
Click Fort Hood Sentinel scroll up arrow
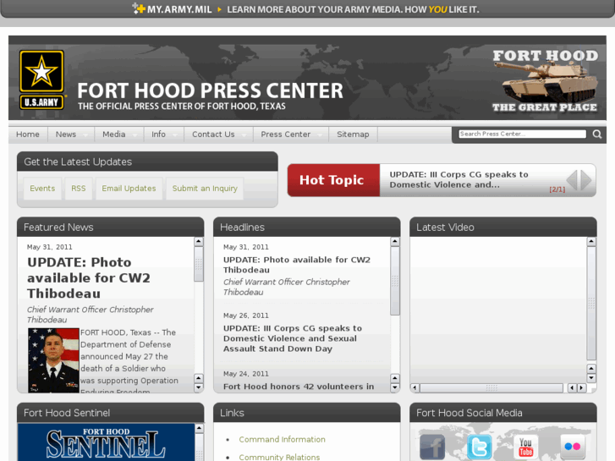[x=199, y=428]
